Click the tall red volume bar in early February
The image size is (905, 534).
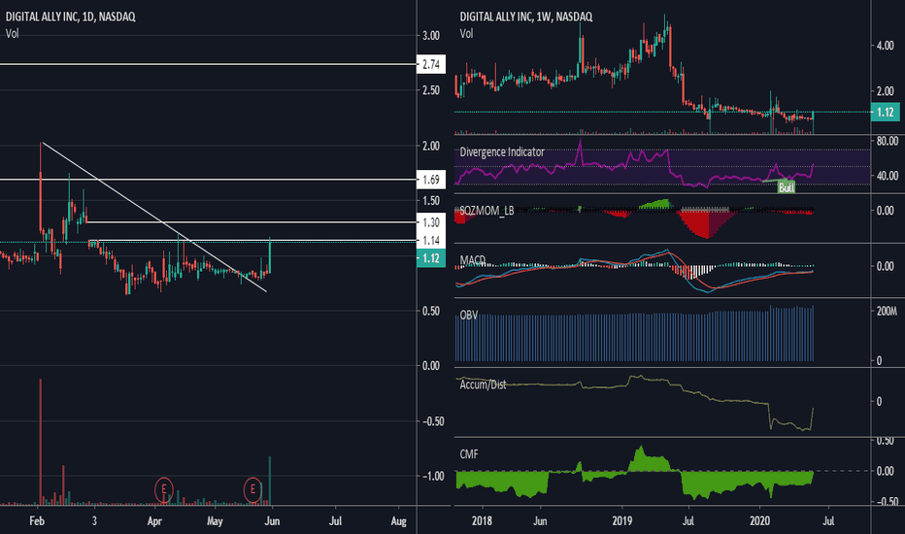click(41, 442)
